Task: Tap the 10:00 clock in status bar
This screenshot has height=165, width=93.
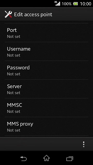Action: [x=86, y=4]
